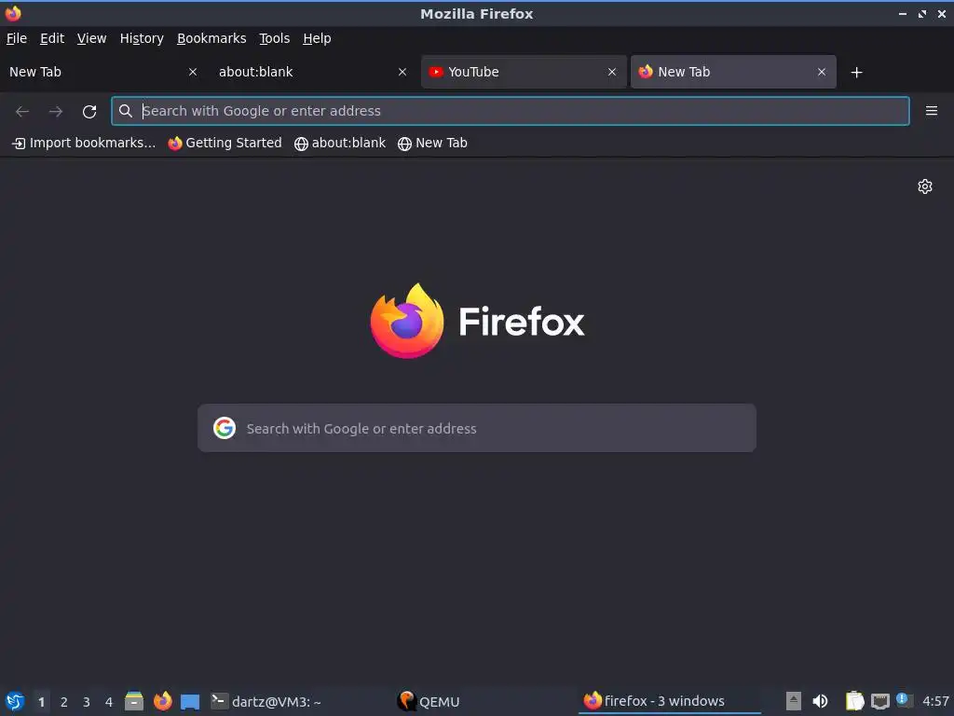Open the file manager from taskbar
This screenshot has width=954, height=716.
(x=134, y=701)
